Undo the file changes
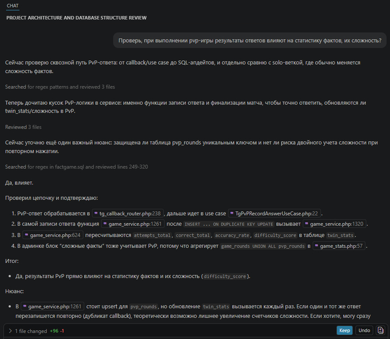The width and height of the screenshot is (390, 339). click(x=364, y=330)
